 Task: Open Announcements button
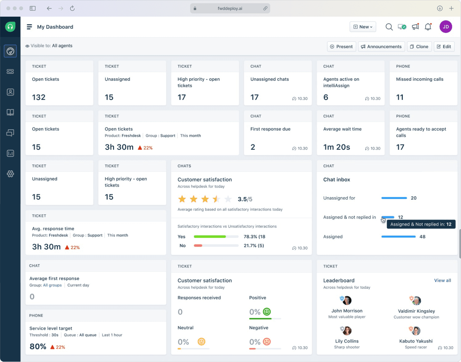pos(381,47)
